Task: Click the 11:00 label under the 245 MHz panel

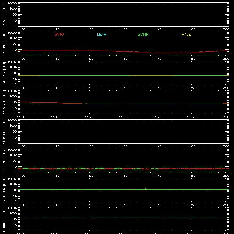Action: tap(21, 30)
